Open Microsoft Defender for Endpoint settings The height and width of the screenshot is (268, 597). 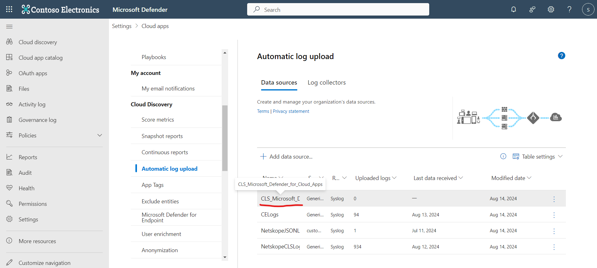[169, 218]
